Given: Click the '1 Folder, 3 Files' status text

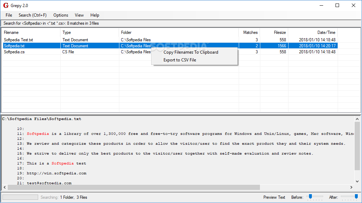Looking at the screenshot, I should [74, 197].
